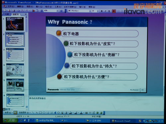
Task: Expand the Undo history dropdown arrow
Action: [30, 11]
